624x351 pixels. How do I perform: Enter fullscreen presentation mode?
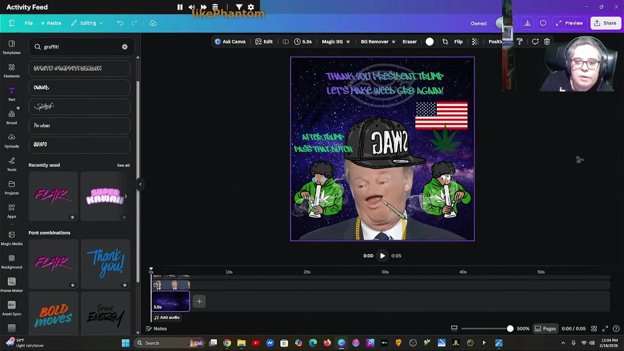tap(605, 329)
